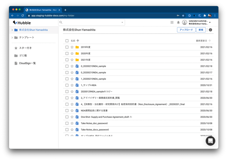Click the password key icon in address bar
This screenshot has width=228, height=161.
(178, 16)
